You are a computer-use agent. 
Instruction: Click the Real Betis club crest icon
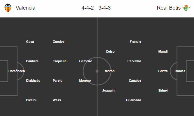[186, 8]
